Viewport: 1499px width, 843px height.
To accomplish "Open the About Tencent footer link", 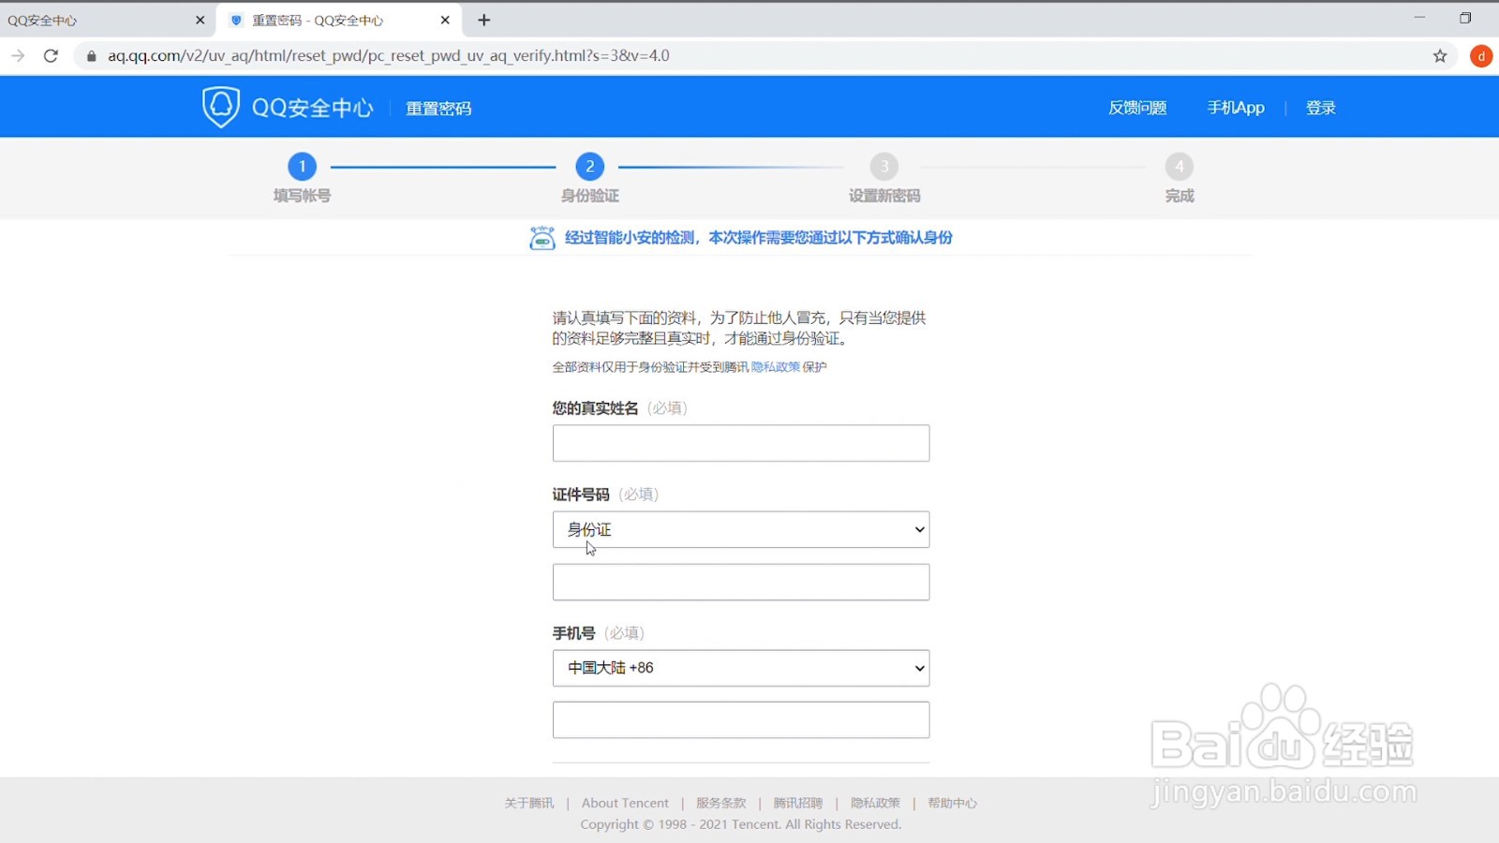I will point(625,803).
